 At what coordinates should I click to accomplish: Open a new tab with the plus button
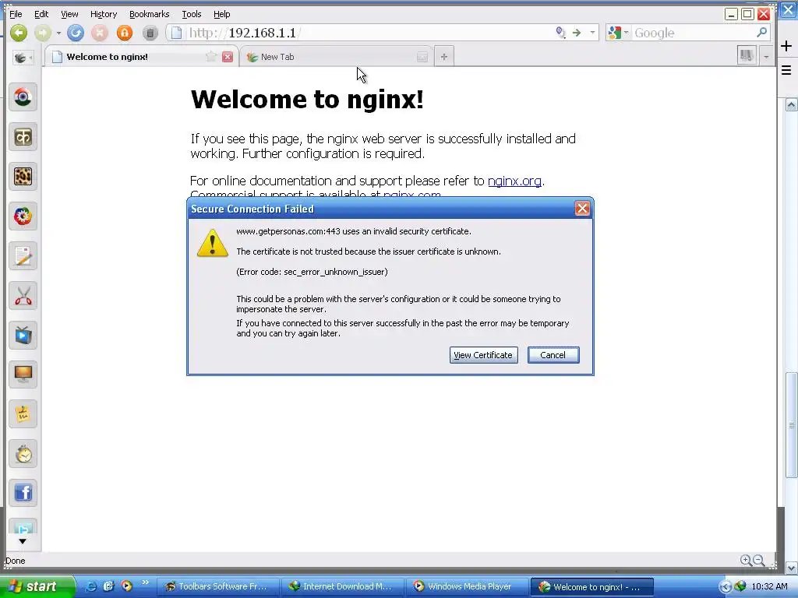coord(443,57)
